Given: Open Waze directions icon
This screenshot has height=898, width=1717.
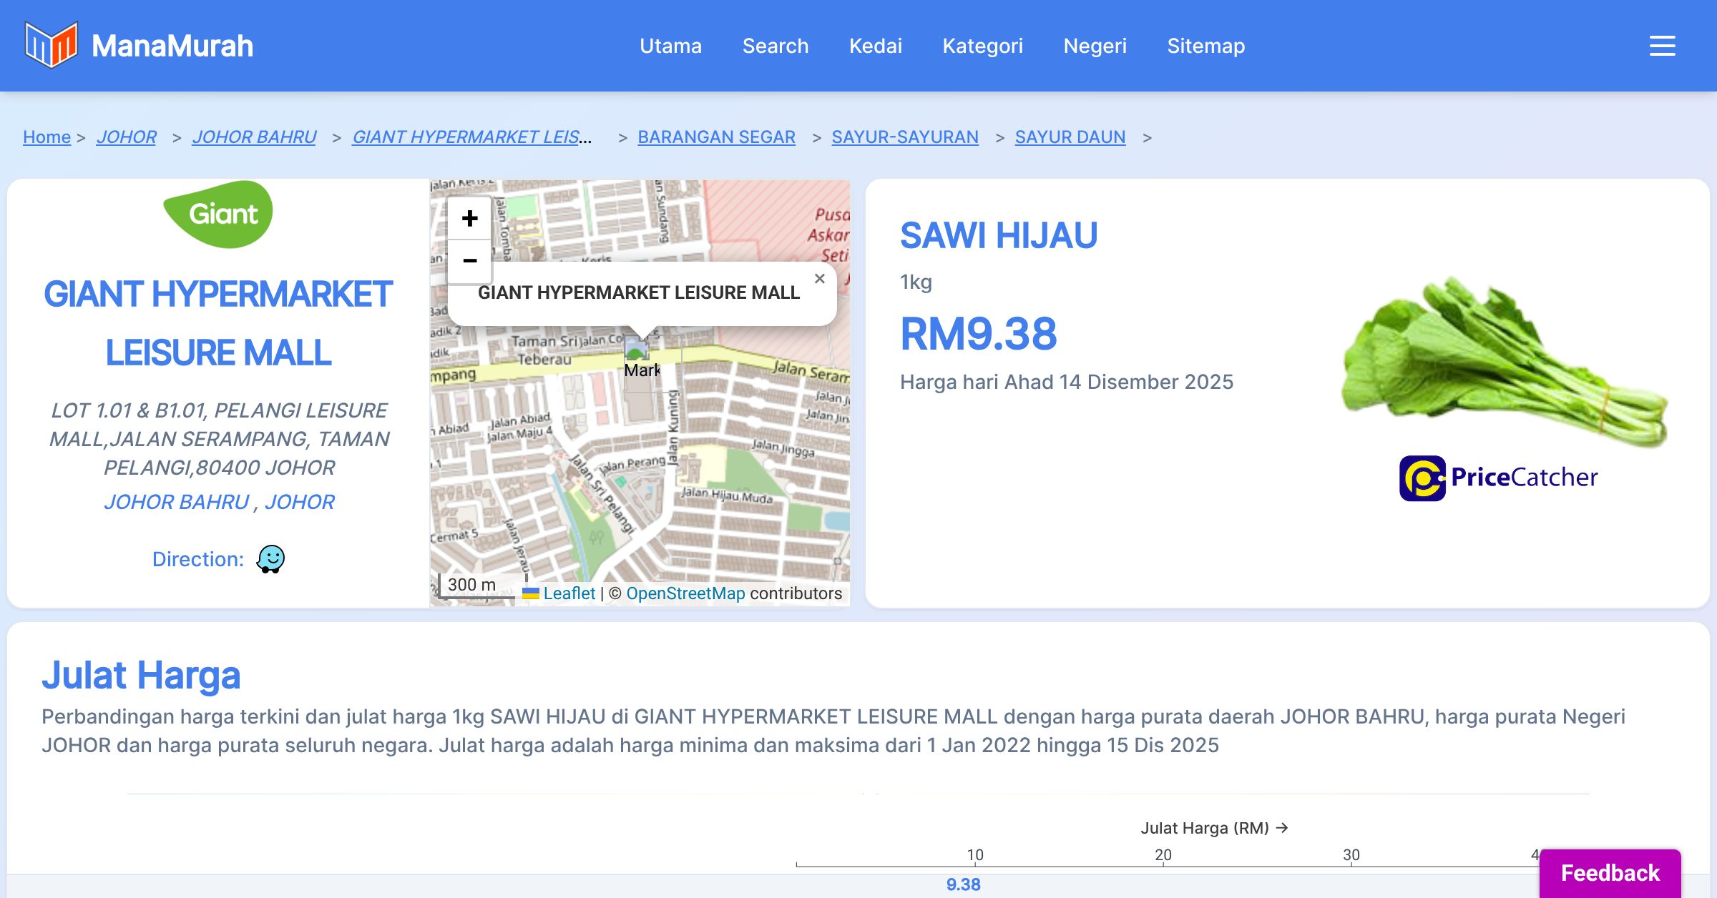Looking at the screenshot, I should tap(270, 559).
